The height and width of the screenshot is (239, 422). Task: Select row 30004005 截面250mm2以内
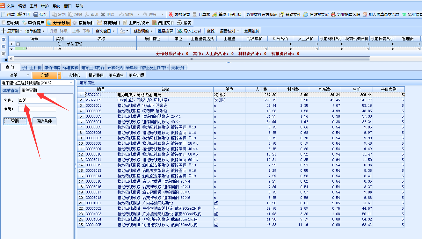[x=241, y=225]
